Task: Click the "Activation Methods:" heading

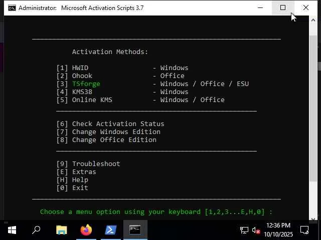Action: pyautogui.click(x=110, y=52)
